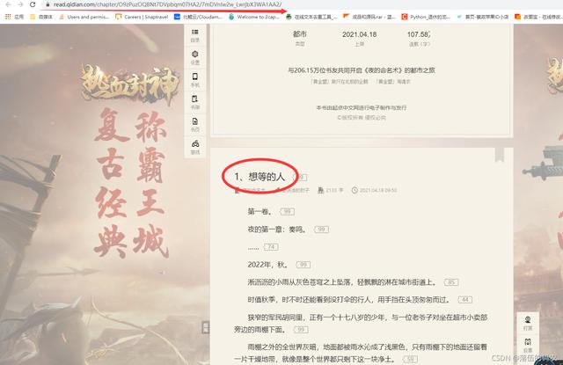Open the Python bookmark with red C icon
This screenshot has width=563, height=365.
click(426, 17)
